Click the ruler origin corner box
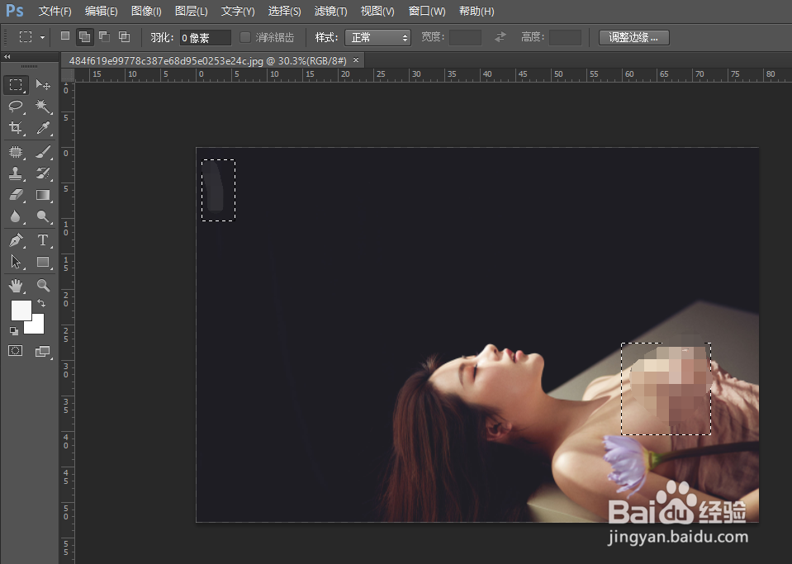 [68, 74]
